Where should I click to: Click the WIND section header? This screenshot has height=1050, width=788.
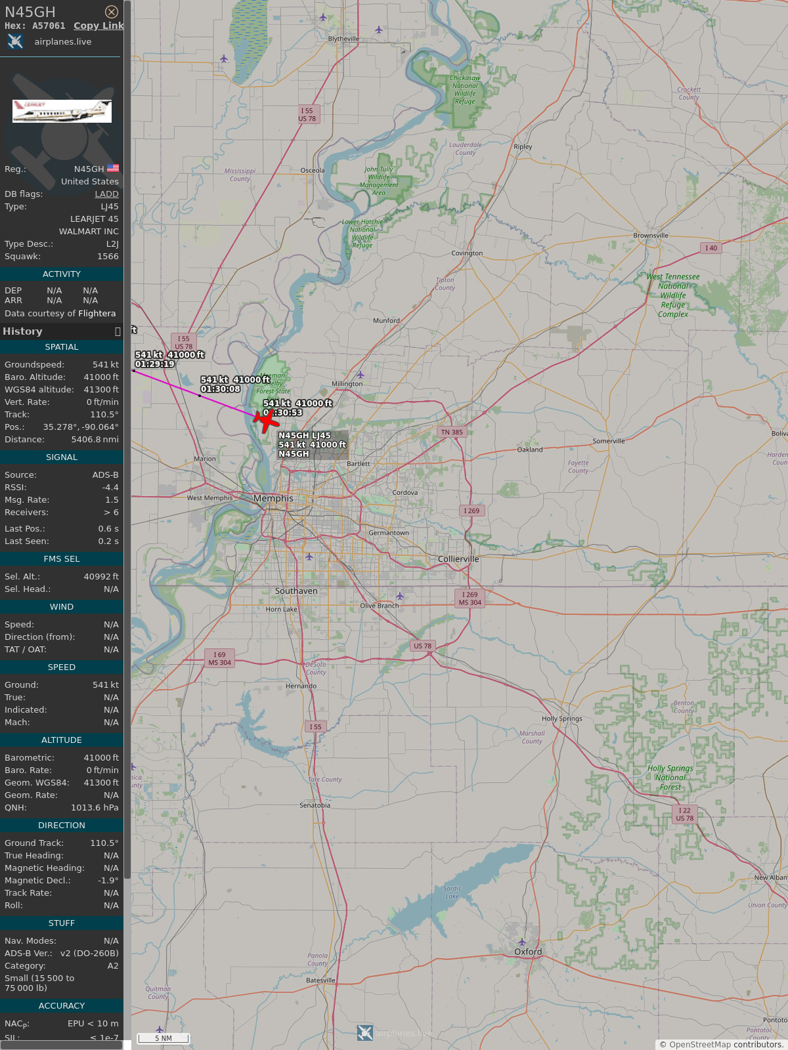pos(62,607)
